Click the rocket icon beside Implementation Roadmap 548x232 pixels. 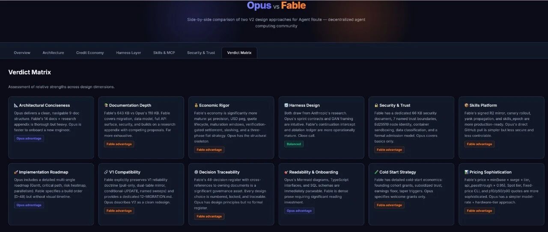(16, 172)
